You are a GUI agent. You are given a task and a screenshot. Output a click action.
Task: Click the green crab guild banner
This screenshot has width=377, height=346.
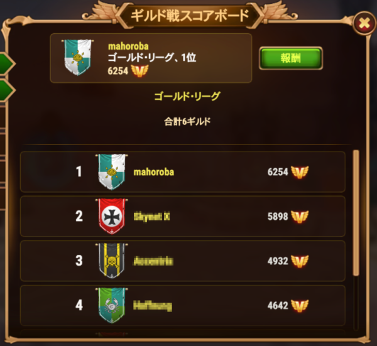pos(112,305)
